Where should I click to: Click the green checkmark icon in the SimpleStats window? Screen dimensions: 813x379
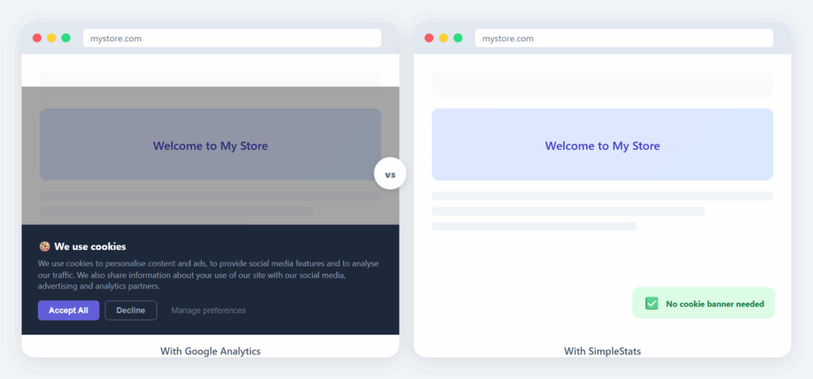point(652,304)
